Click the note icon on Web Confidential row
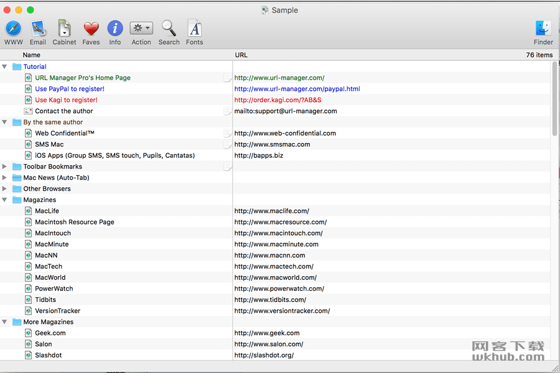The height and width of the screenshot is (373, 560). 228,133
